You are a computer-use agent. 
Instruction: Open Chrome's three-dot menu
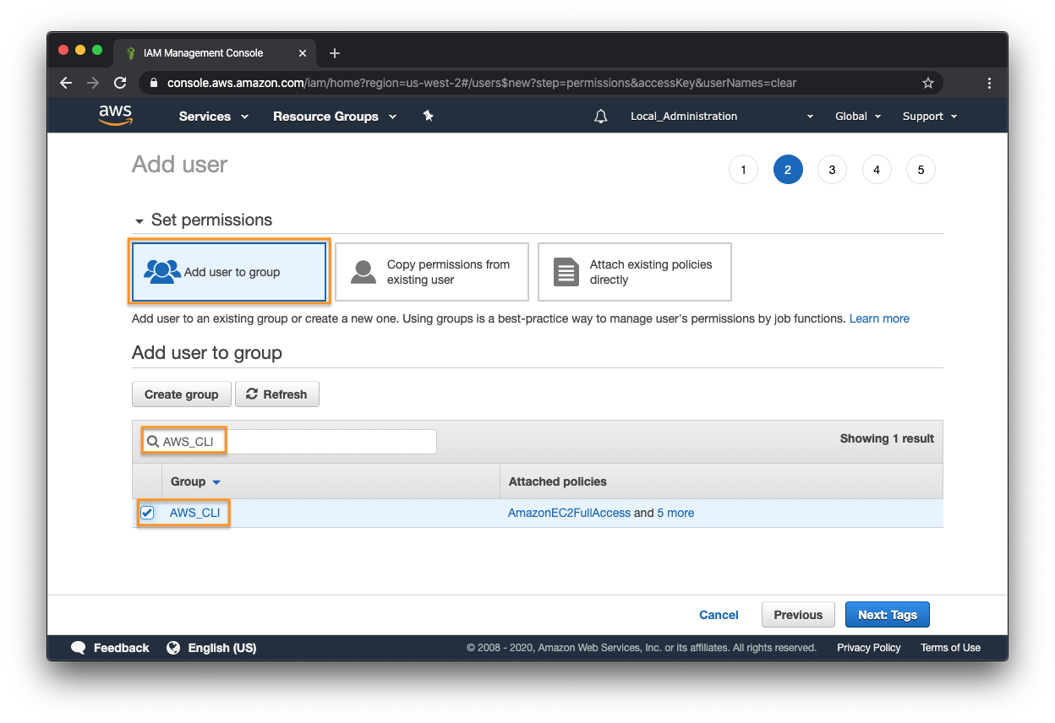pos(989,83)
